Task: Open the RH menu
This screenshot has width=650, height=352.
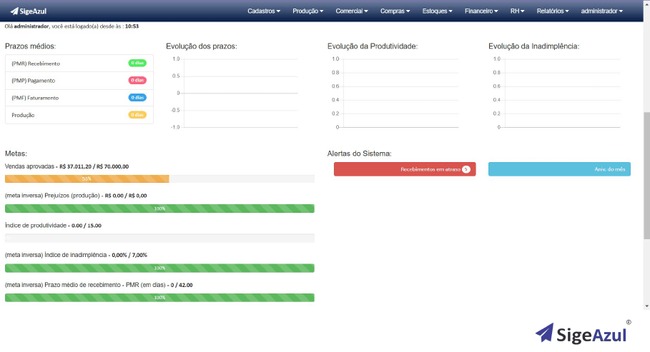Action: 517,11
